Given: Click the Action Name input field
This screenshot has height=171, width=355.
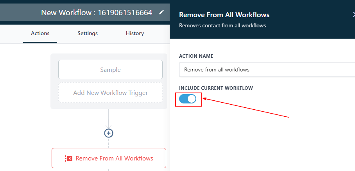Looking at the screenshot, I should (x=267, y=69).
